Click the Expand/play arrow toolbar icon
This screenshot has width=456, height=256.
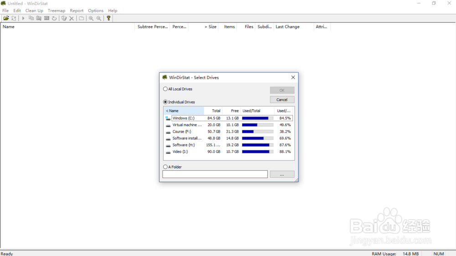[x=23, y=18]
